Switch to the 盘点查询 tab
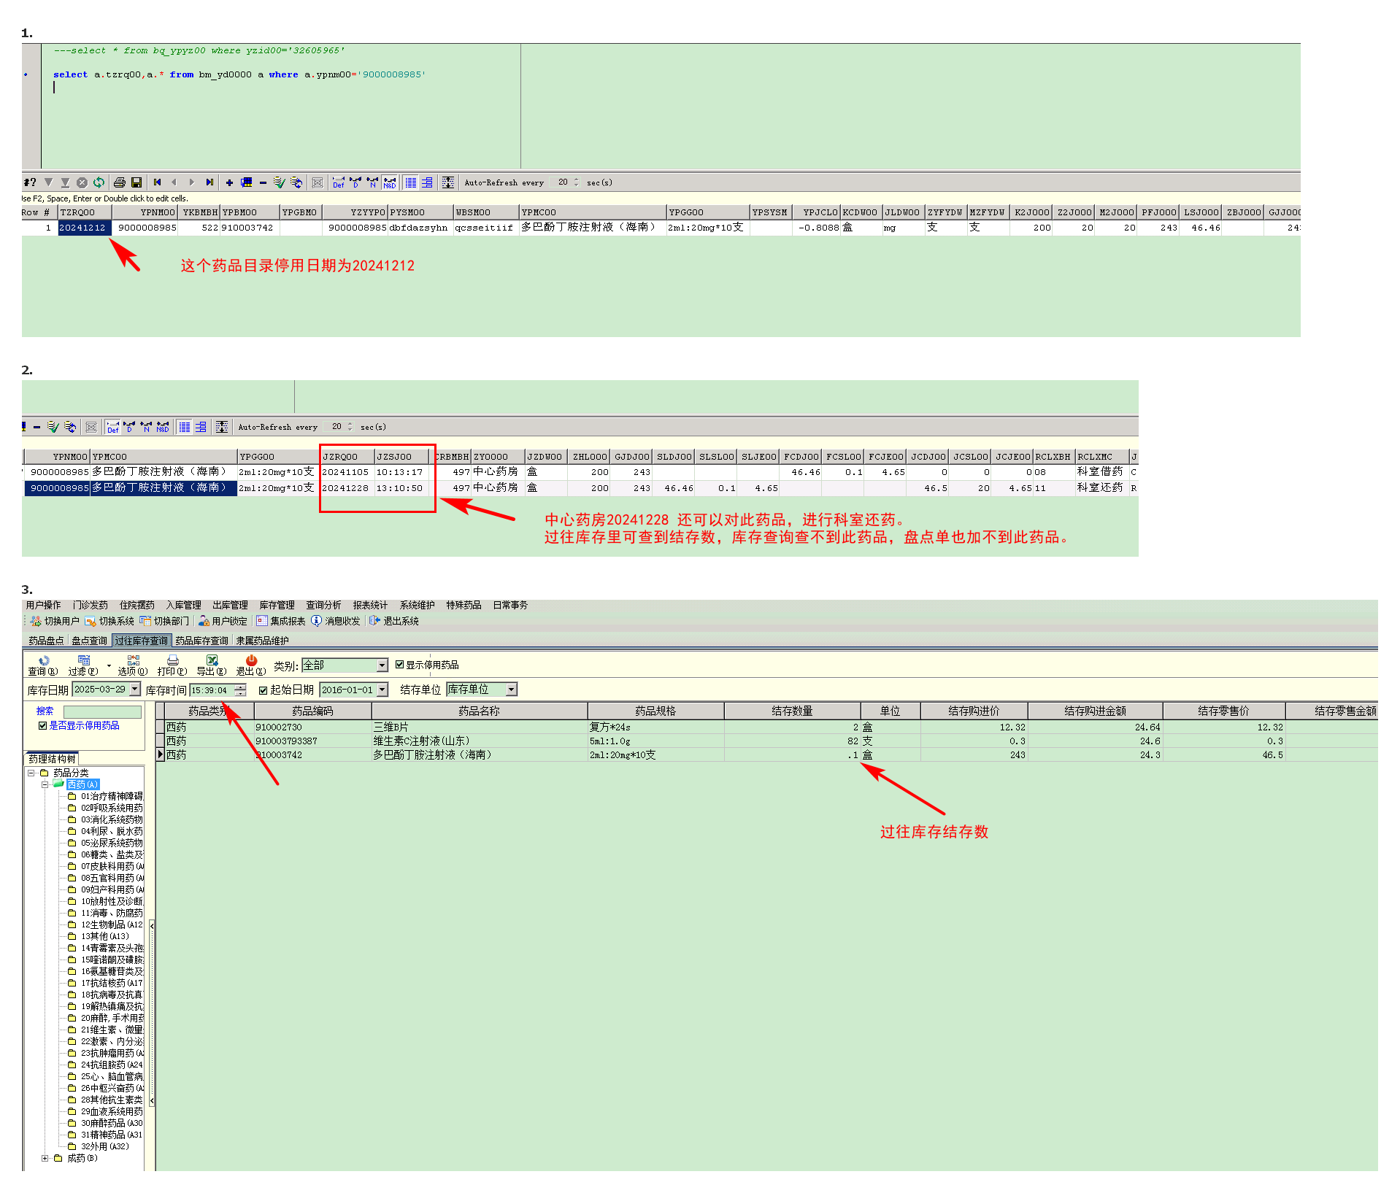Viewport: 1400px width, 1193px height. 89,641
